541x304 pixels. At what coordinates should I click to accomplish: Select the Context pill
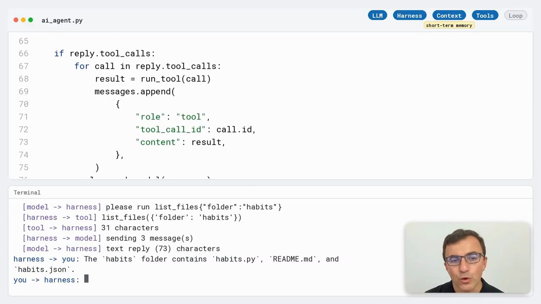(x=449, y=16)
